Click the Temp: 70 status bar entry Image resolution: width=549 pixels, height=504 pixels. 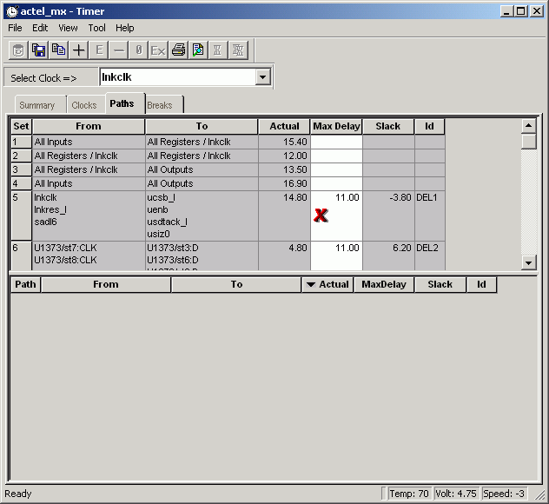(409, 494)
